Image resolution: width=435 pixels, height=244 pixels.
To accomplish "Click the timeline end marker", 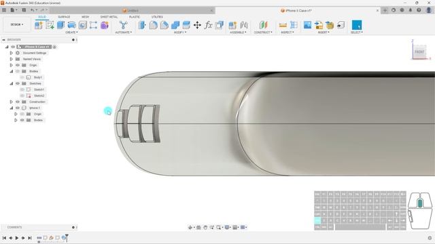I will (67, 238).
